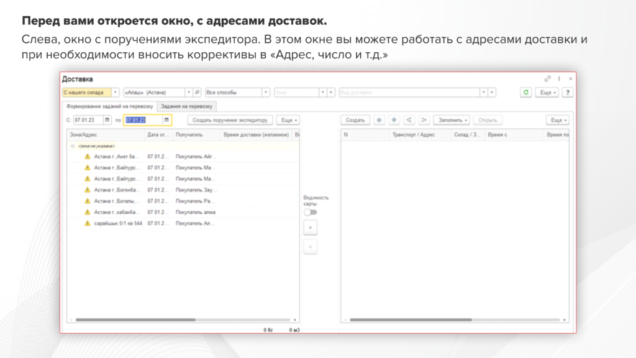Click the warning icon on the Боталы row
The image size is (636, 358).
point(87,201)
